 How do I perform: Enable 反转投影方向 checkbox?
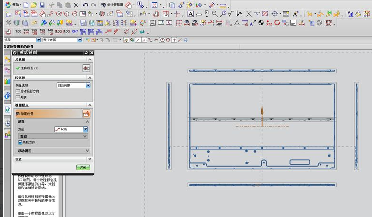click(18, 91)
